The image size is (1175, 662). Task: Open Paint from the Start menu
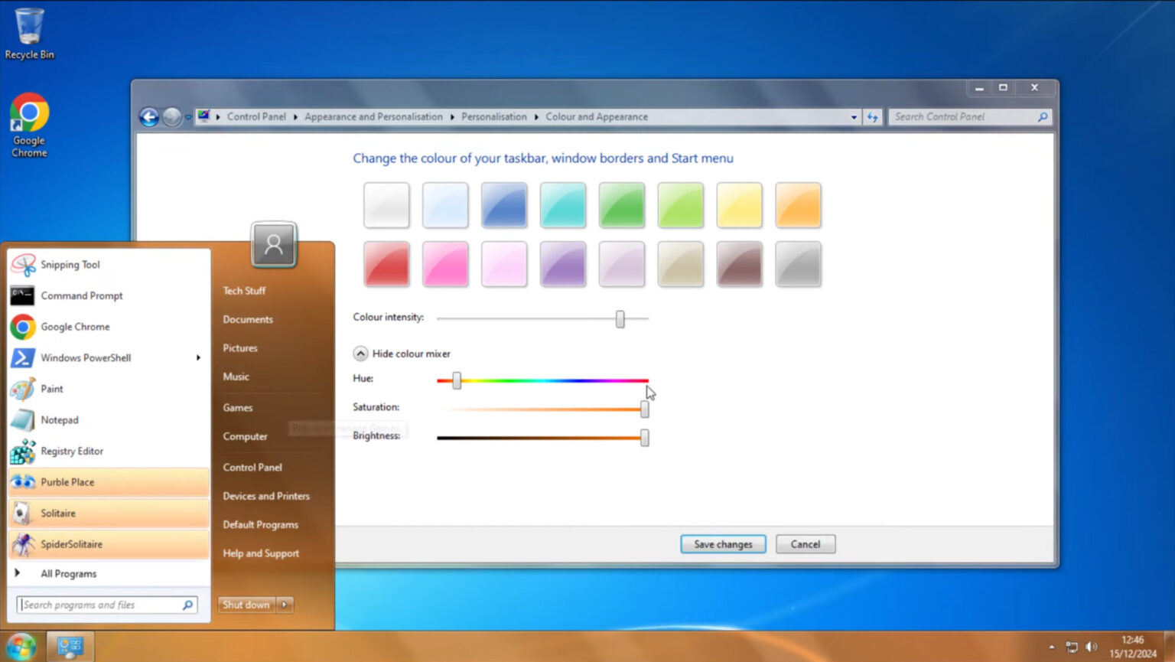click(52, 389)
